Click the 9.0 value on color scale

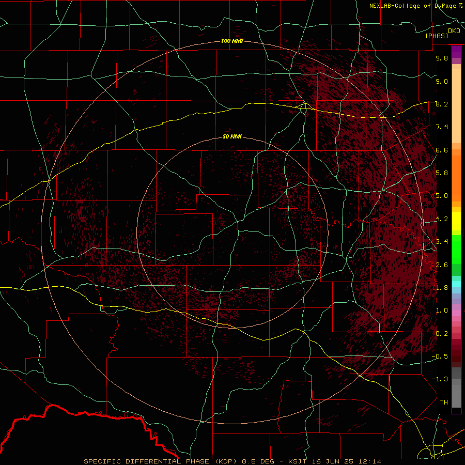pos(442,81)
